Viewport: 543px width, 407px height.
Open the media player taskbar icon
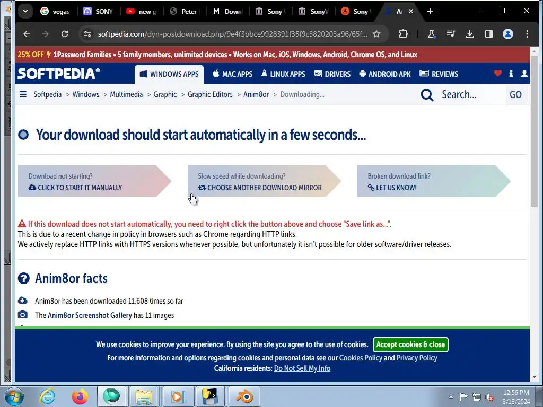(x=178, y=396)
